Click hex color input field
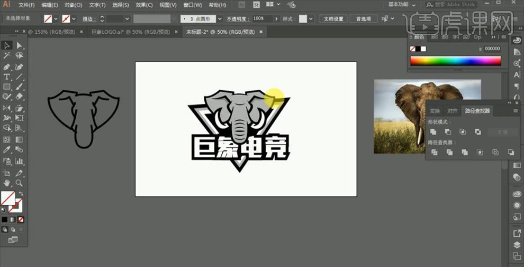The height and width of the screenshot is (267, 524). (492, 49)
